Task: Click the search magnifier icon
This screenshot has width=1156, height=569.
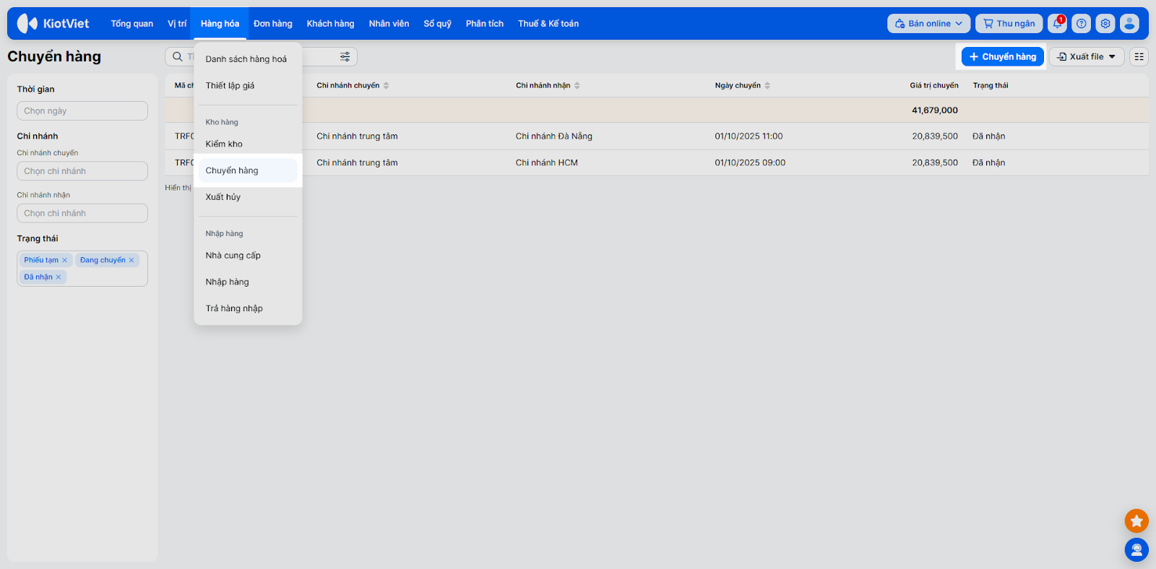Action: tap(178, 56)
